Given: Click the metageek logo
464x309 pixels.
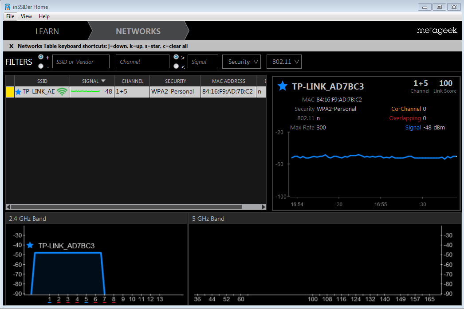Looking at the screenshot, I should (437, 31).
